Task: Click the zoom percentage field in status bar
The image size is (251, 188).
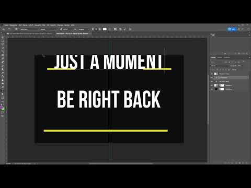Action: coord(8,163)
